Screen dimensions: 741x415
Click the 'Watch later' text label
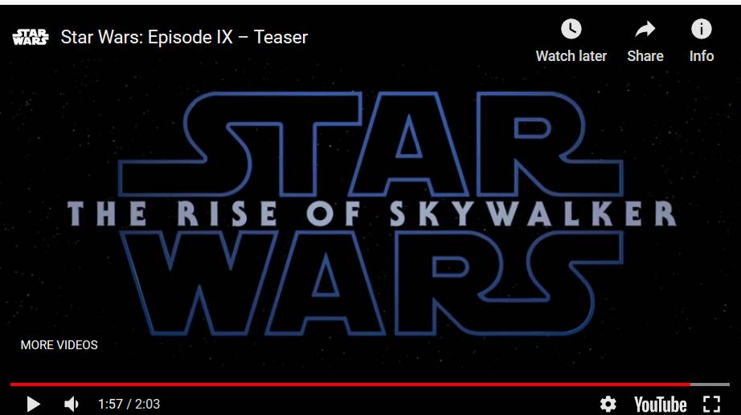(x=571, y=56)
